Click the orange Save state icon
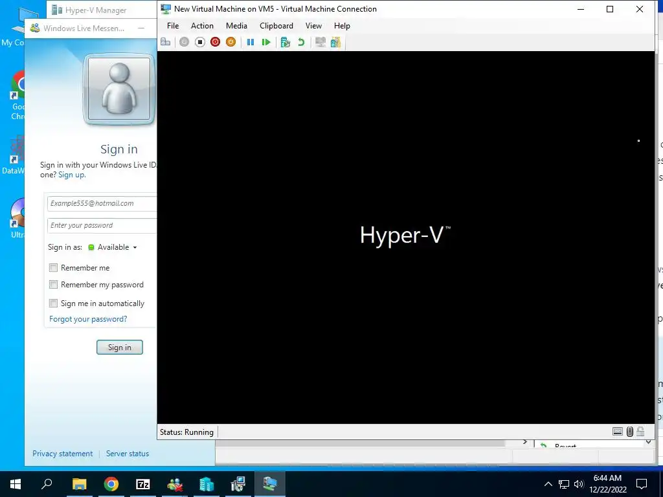The height and width of the screenshot is (497, 663). (x=231, y=42)
